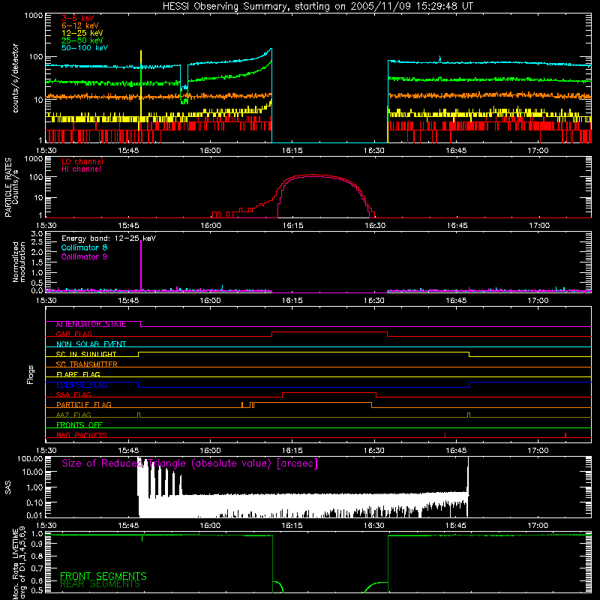Click the Normalized modulation axis label
Screen dimensions: 600x600
19,262
